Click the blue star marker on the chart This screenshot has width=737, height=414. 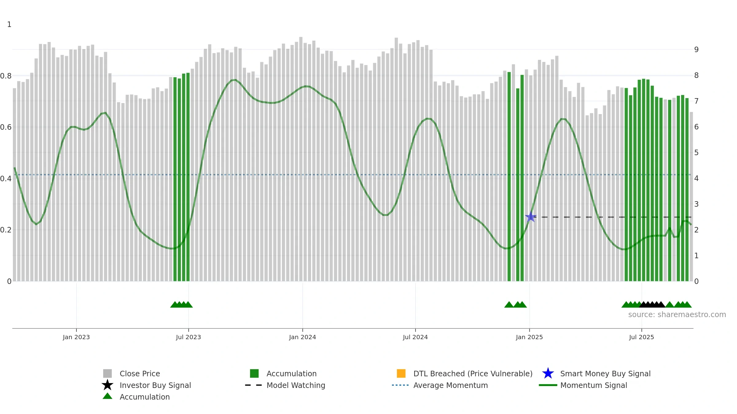531,217
